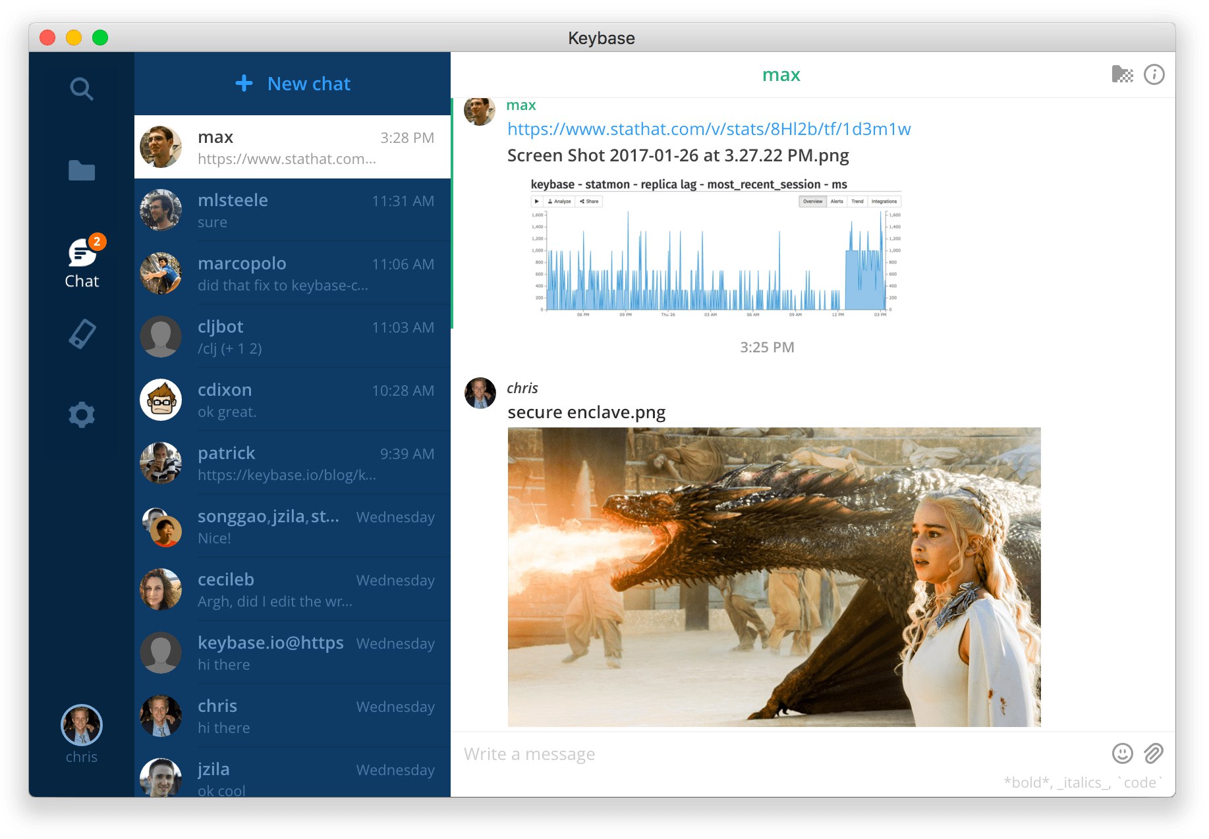Open the Devices tab icon
Viewport: 1209px width, 839px height.
click(x=82, y=334)
